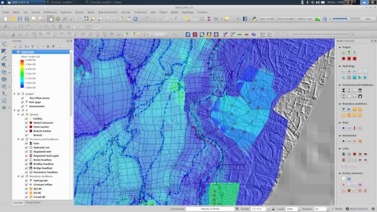Hide the Regulated weir layer
This screenshot has width=377, height=212.
pyautogui.click(x=27, y=151)
